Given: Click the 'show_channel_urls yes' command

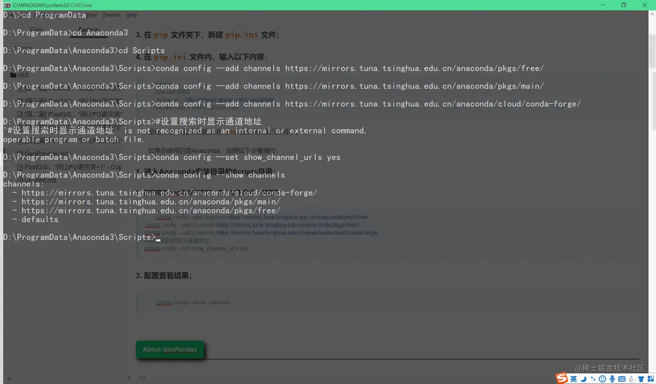Looking at the screenshot, I should pyautogui.click(x=172, y=157).
